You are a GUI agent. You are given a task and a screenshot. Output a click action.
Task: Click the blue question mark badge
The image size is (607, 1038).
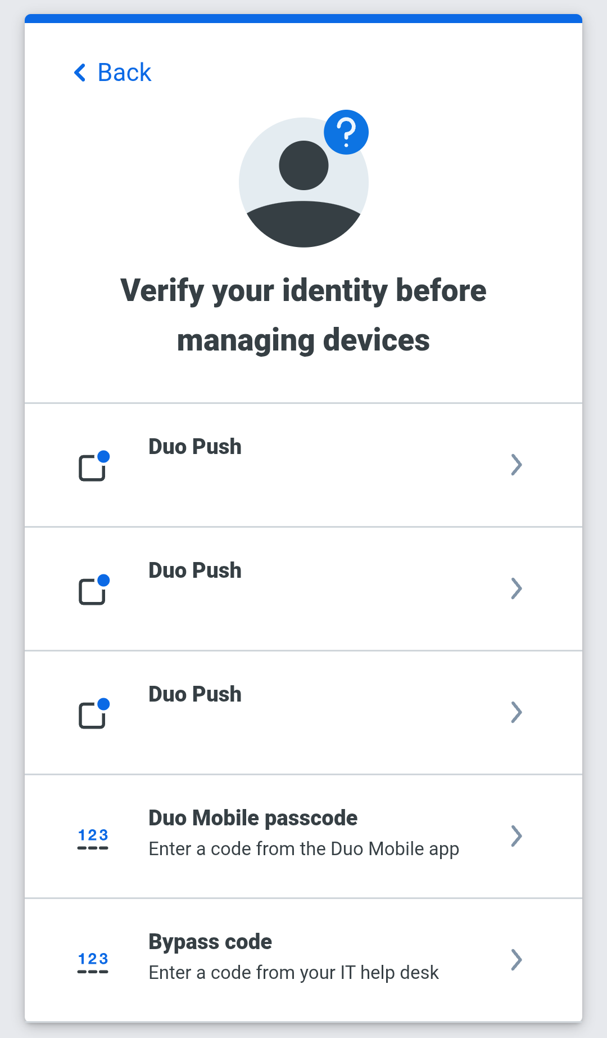(x=346, y=132)
